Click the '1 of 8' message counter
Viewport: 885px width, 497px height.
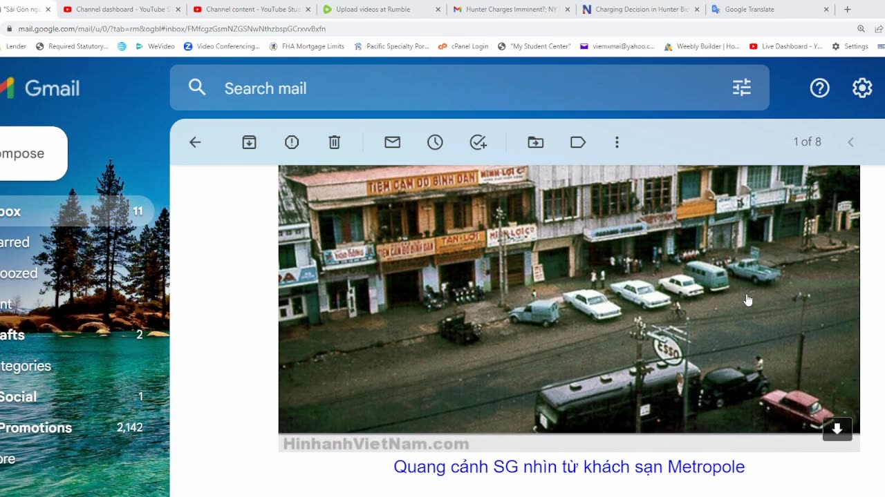coord(807,142)
